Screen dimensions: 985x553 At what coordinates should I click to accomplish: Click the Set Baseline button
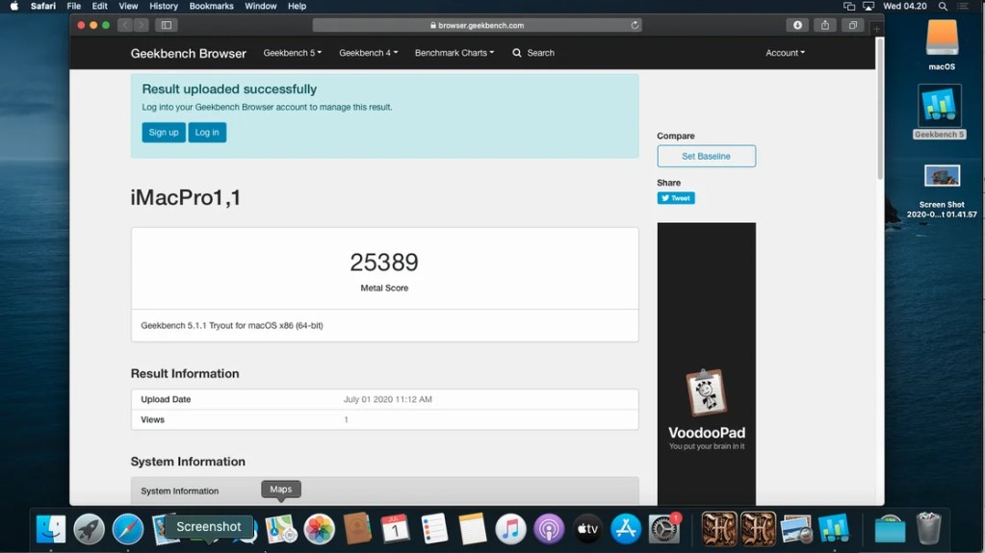tap(706, 157)
